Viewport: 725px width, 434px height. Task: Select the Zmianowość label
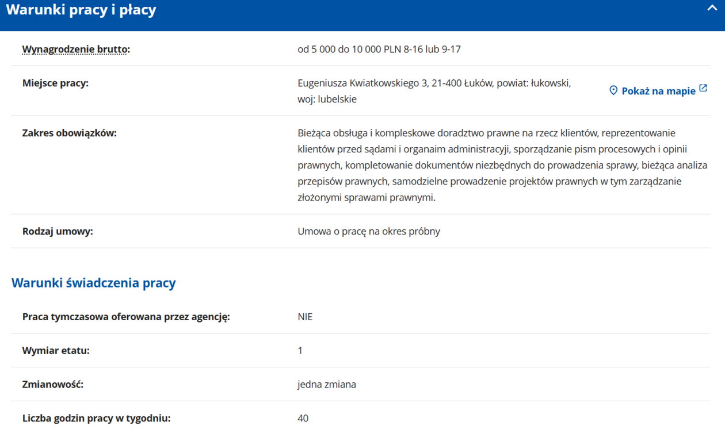(53, 385)
